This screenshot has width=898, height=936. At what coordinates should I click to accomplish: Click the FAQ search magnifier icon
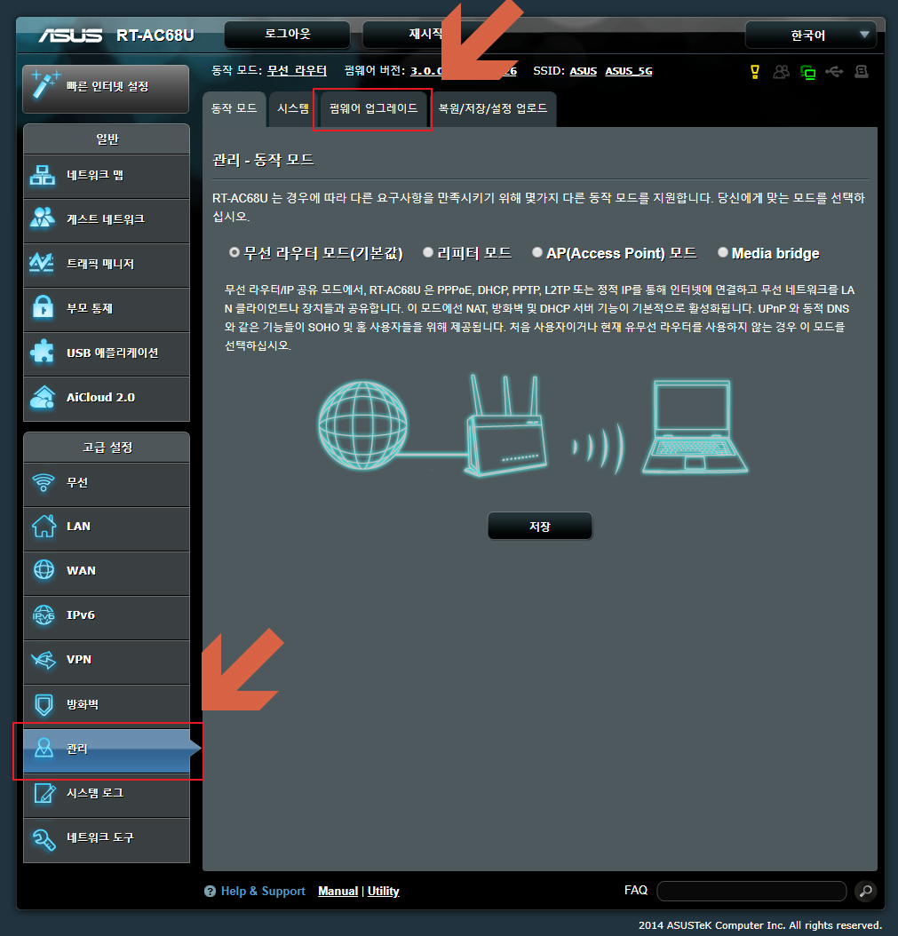click(x=866, y=892)
